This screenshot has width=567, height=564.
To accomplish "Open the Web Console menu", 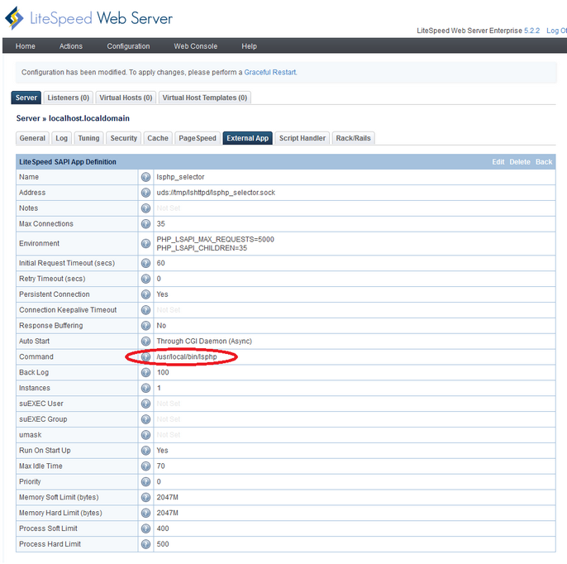I will [196, 46].
